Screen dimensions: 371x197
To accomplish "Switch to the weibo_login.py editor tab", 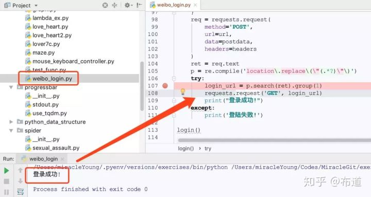I will coord(174,5).
